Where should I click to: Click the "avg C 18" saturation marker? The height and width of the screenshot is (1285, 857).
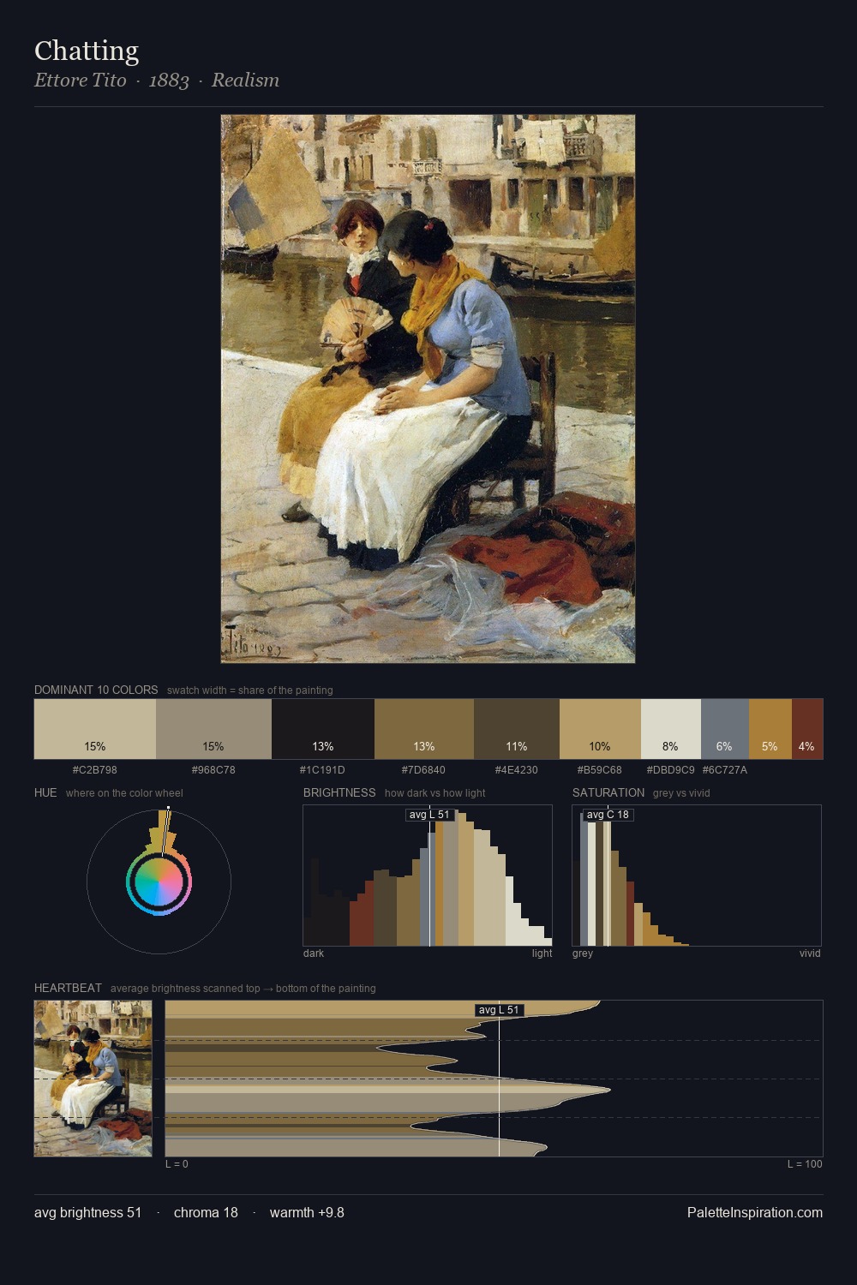608,815
